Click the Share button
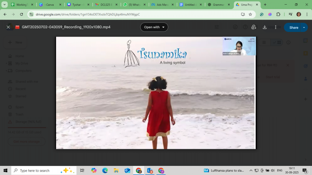Viewport: 312px width, 175px height. pyautogui.click(x=293, y=27)
